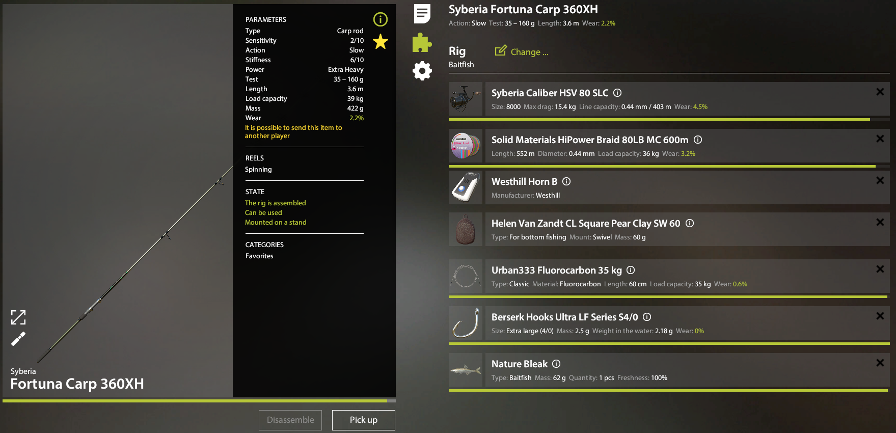The image size is (896, 433).
Task: Click the Pick up button
Action: click(364, 420)
